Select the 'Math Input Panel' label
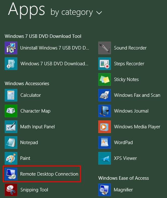Viewport: 167px width, 198px height. click(38, 127)
